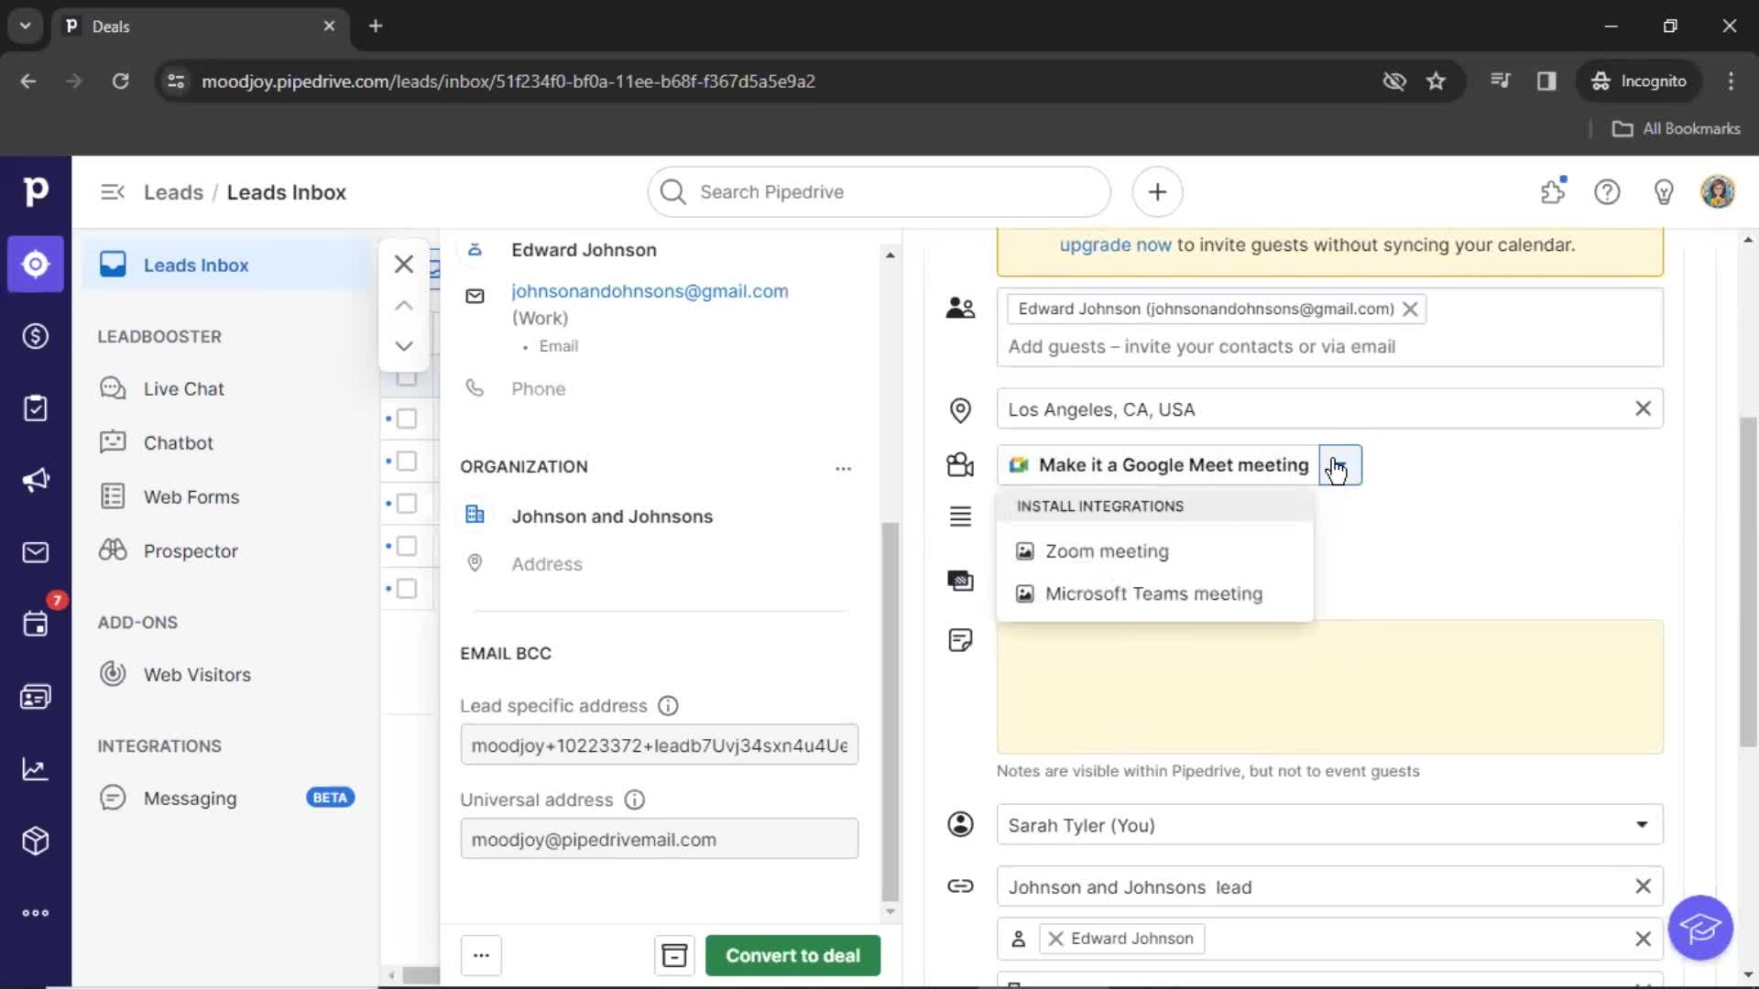
Task: Open the Insights chart icon in sidebar
Action: (x=36, y=769)
